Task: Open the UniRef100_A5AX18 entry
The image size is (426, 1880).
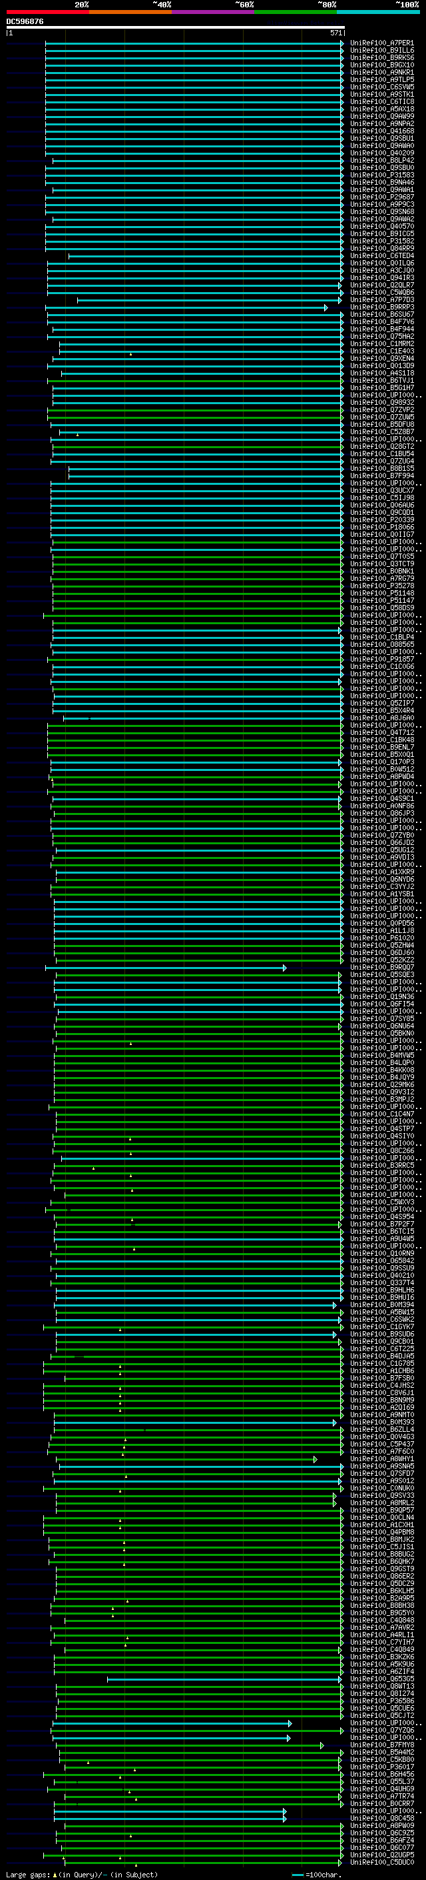Action: click(x=382, y=109)
